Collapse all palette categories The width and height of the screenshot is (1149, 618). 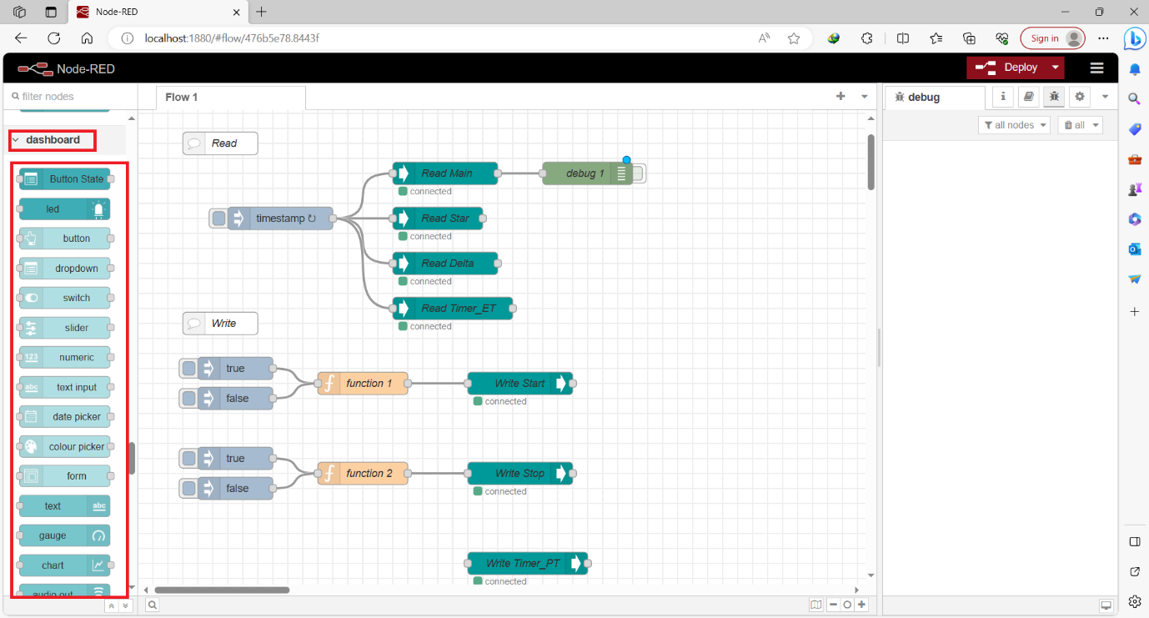coord(110,606)
